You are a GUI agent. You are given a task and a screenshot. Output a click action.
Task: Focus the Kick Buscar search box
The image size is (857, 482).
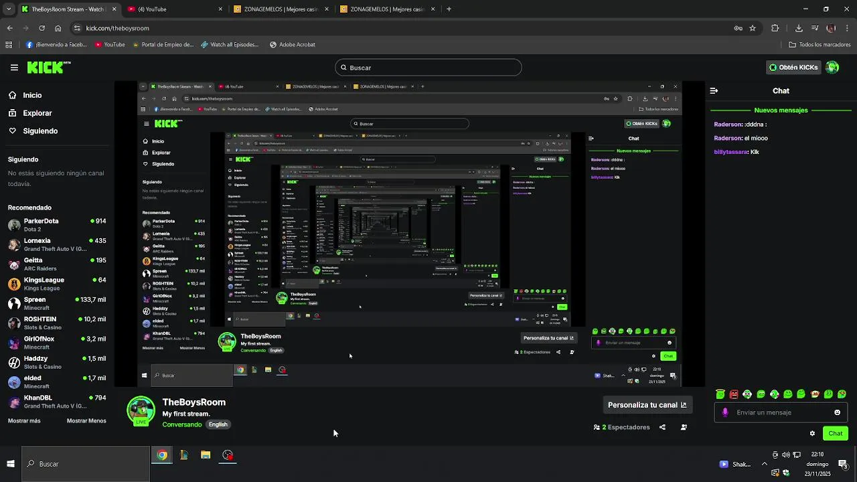(428, 68)
